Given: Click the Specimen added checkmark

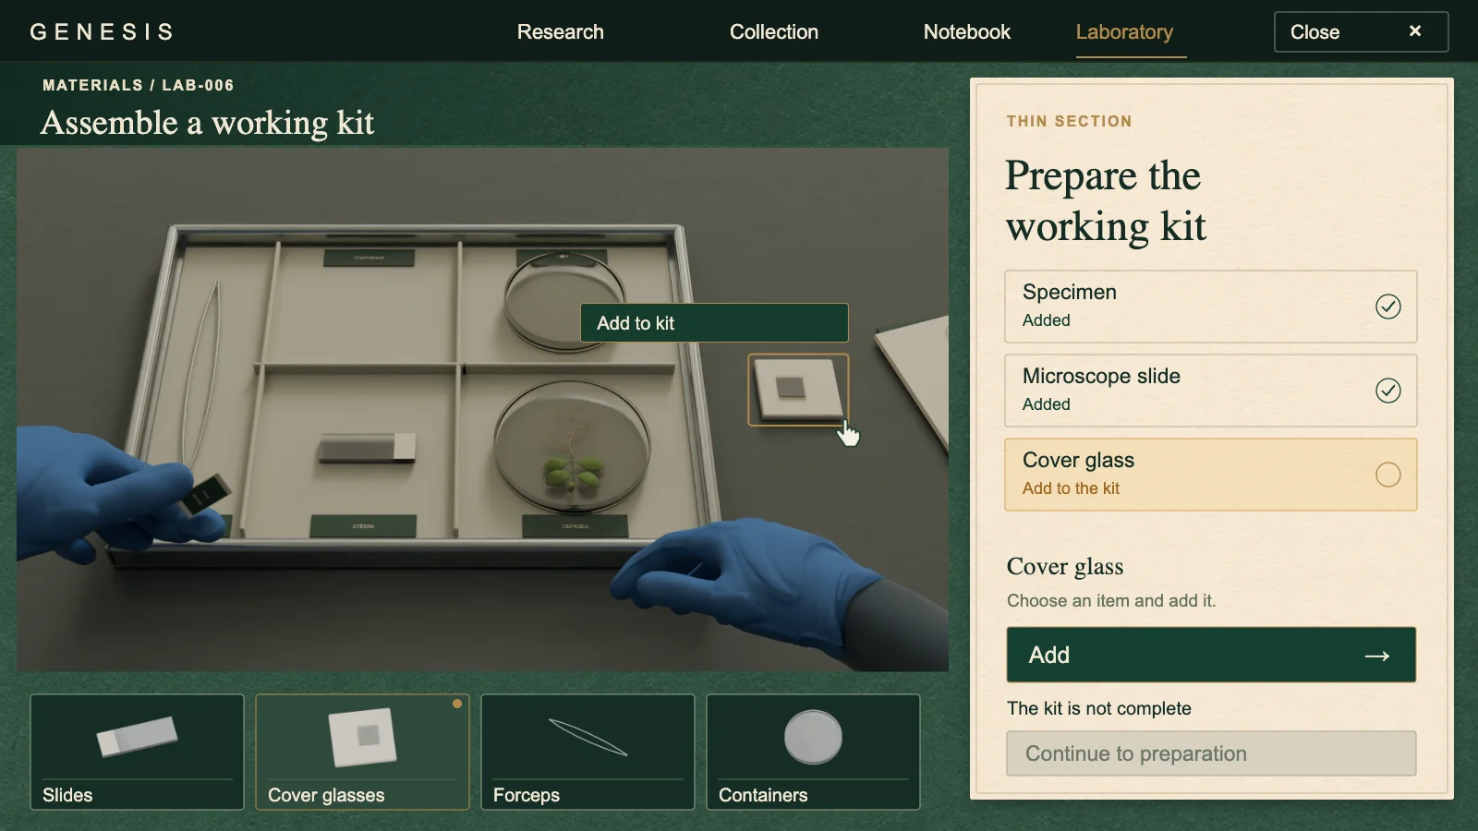Looking at the screenshot, I should 1387,307.
